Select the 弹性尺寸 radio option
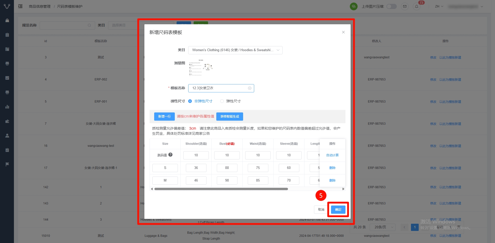Viewport: 495px width, 243px height. (x=222, y=101)
